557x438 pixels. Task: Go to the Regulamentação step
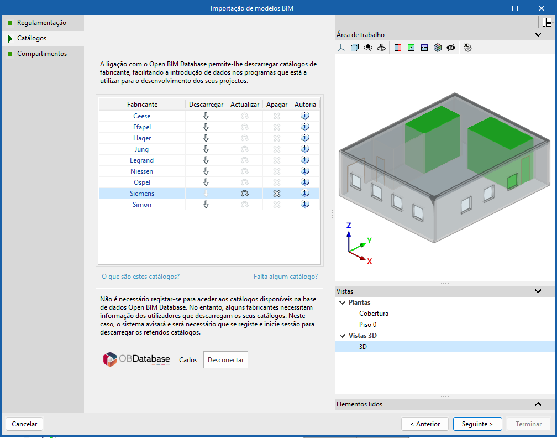tap(43, 23)
